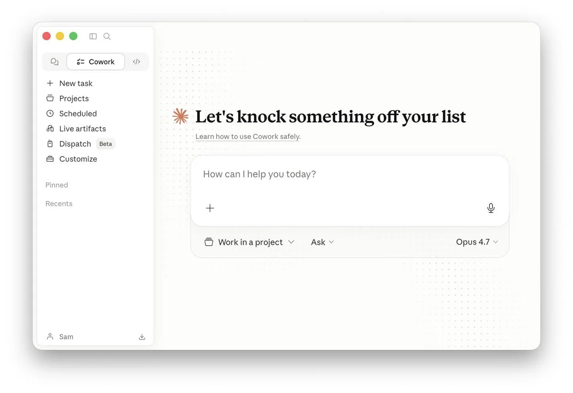Close the window with the red button

click(x=46, y=36)
